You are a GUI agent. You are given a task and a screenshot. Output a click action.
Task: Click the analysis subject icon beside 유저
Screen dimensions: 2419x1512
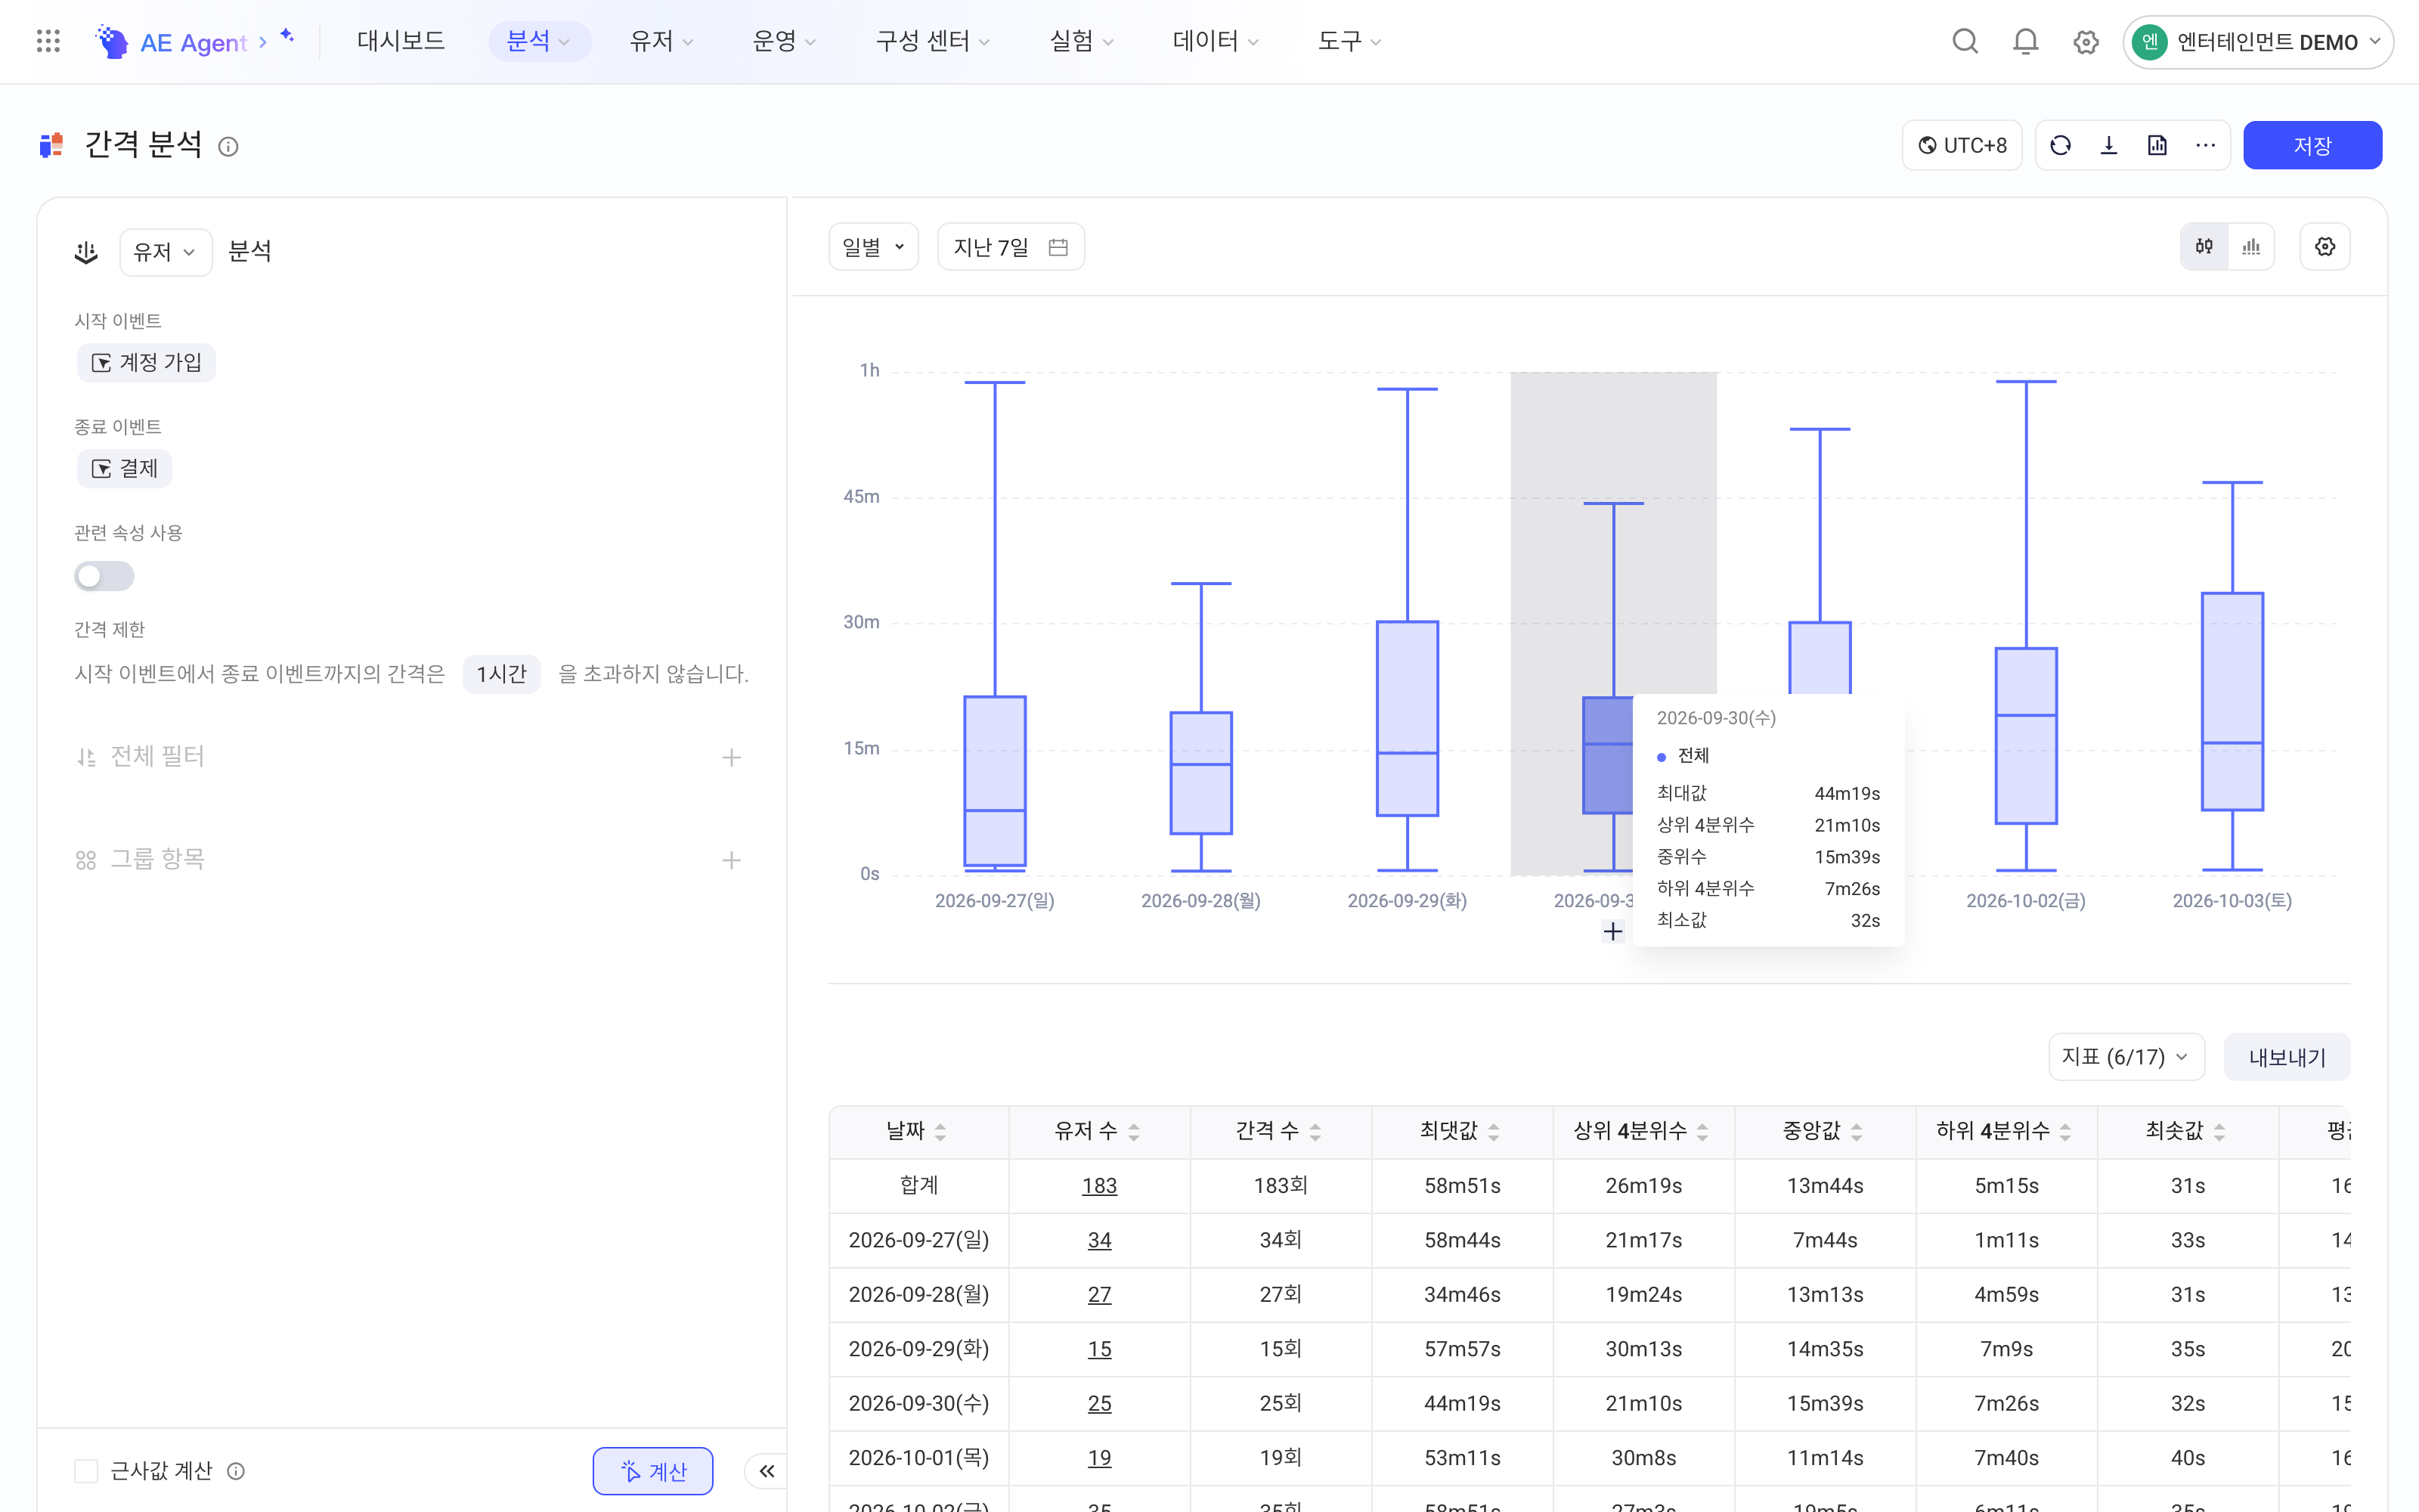(x=86, y=252)
